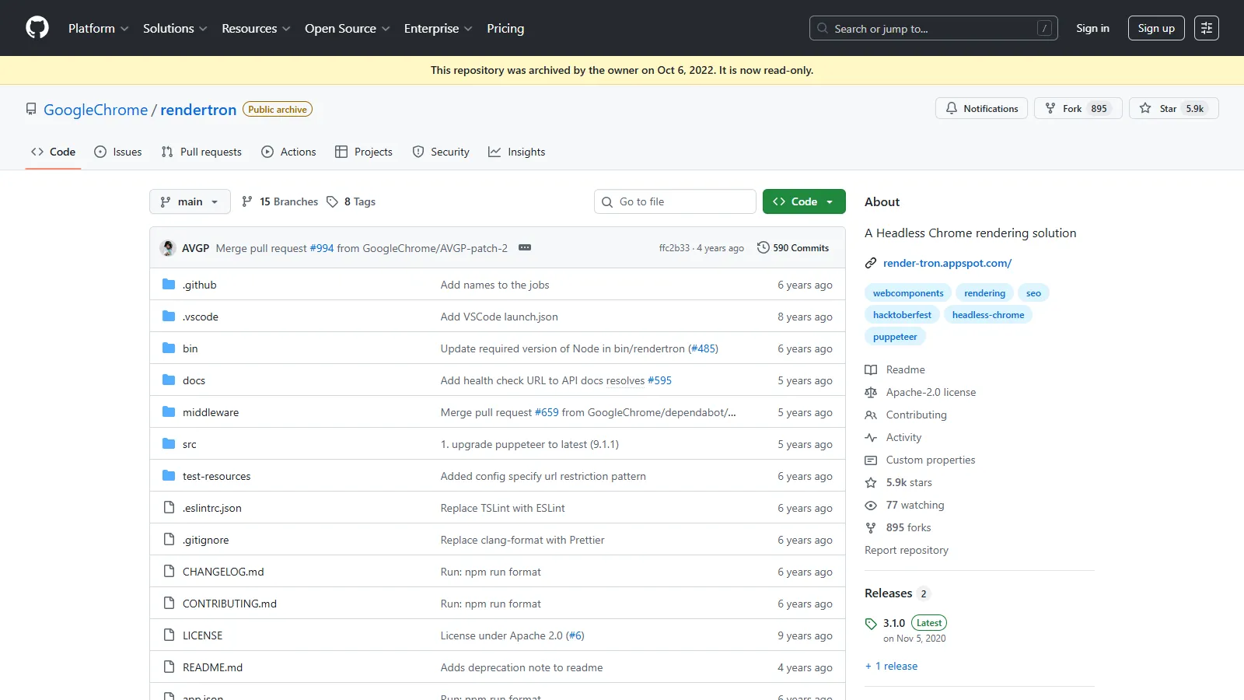Expand the Open Source menu chevron
Viewport: 1244px width, 700px height.
[x=387, y=28]
